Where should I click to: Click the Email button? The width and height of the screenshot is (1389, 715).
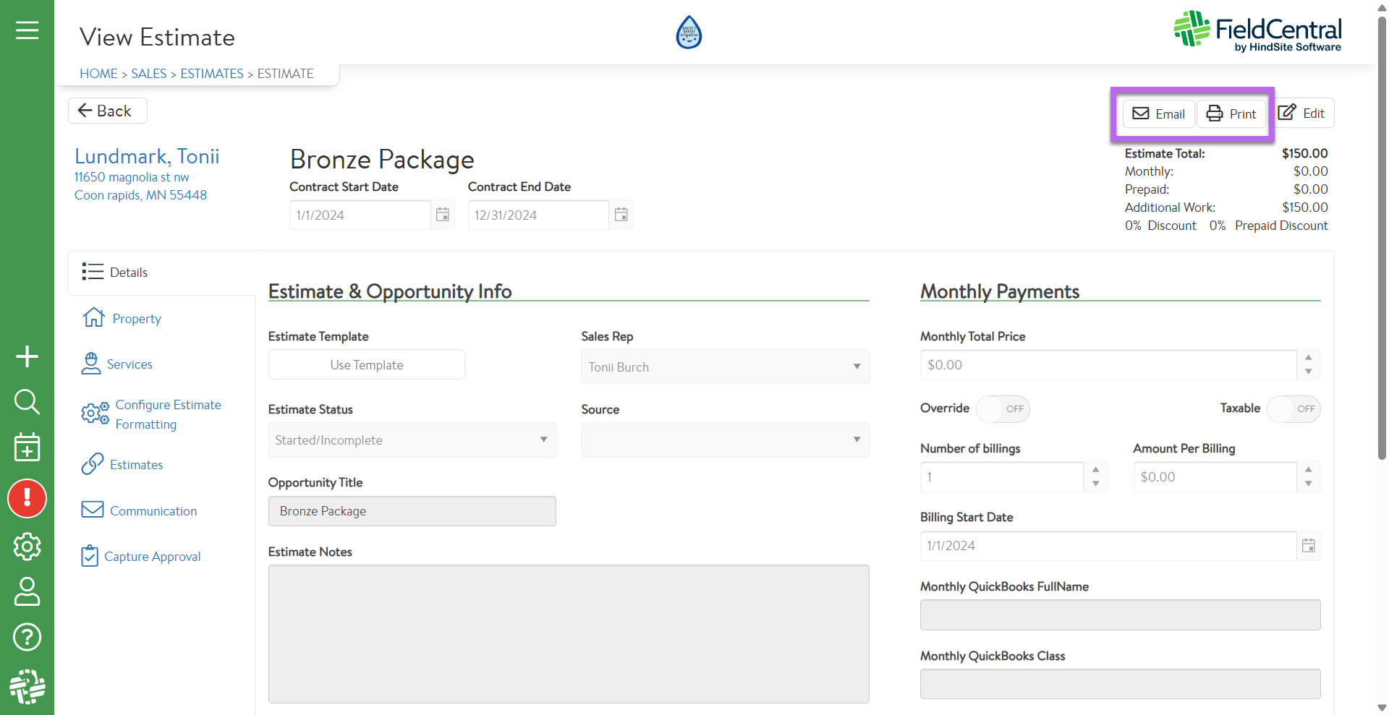pyautogui.click(x=1158, y=114)
